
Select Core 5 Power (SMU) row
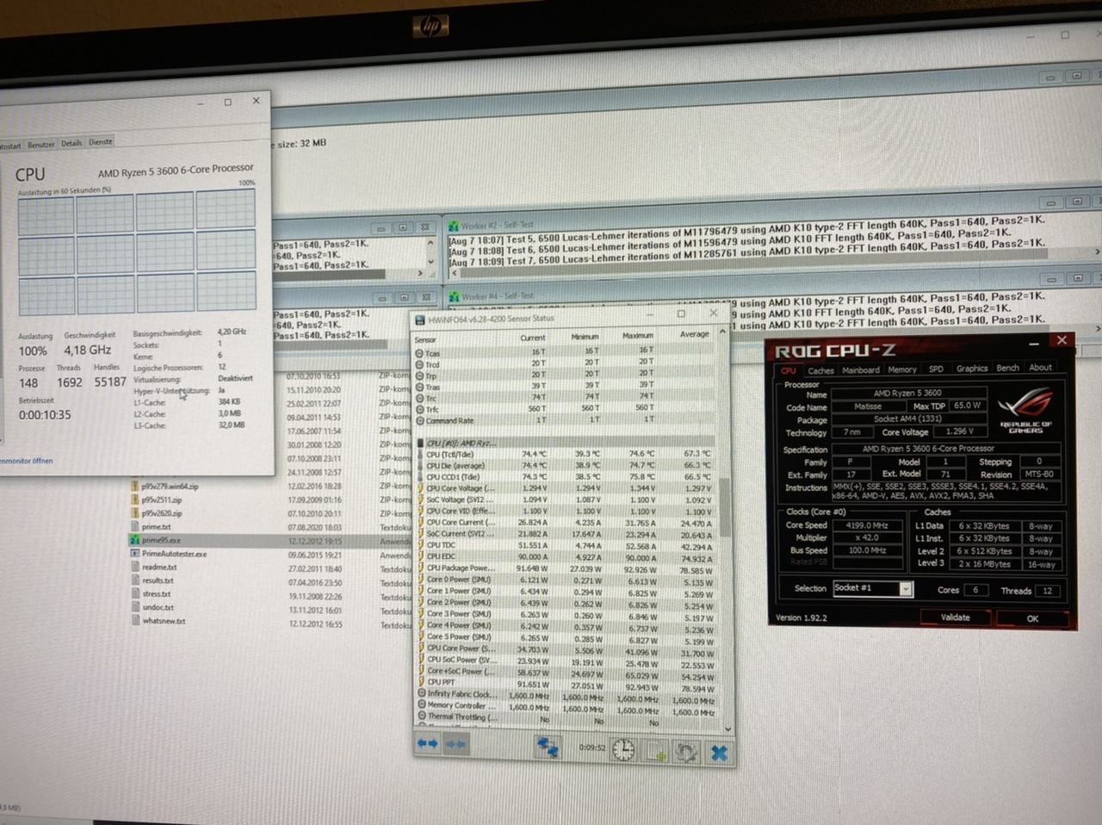click(x=566, y=638)
